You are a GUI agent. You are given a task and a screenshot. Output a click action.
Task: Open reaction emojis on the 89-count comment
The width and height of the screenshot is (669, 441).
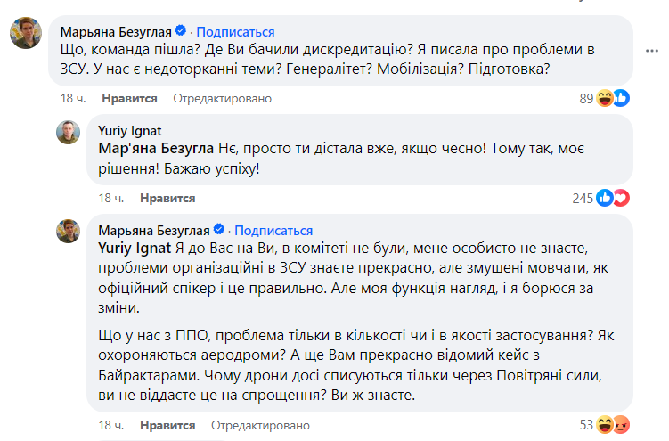click(614, 98)
